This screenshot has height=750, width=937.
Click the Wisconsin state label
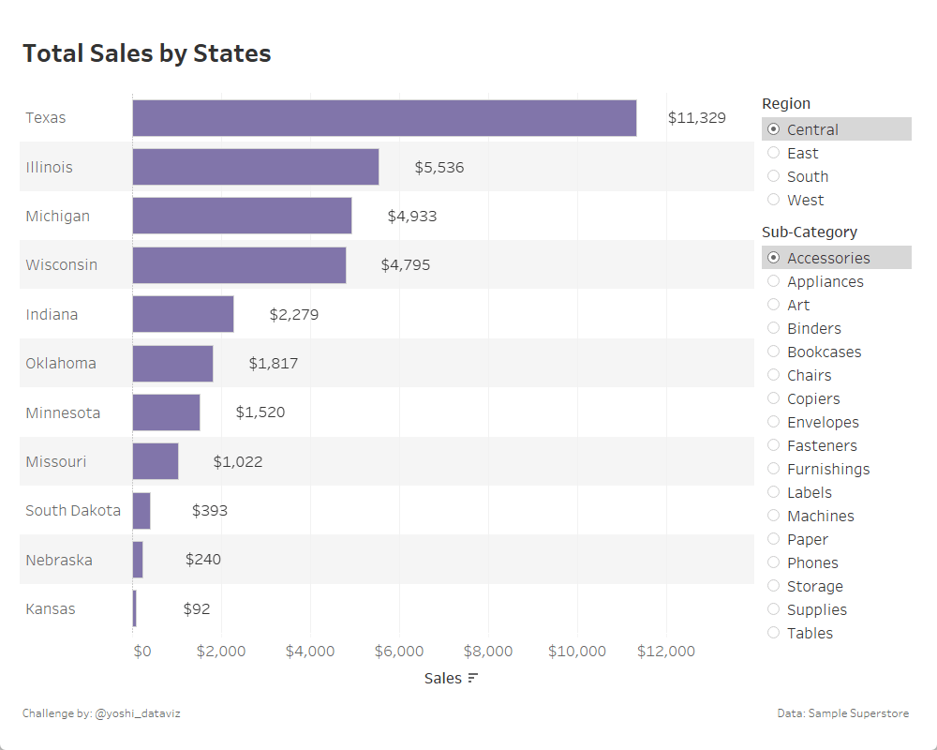click(62, 265)
